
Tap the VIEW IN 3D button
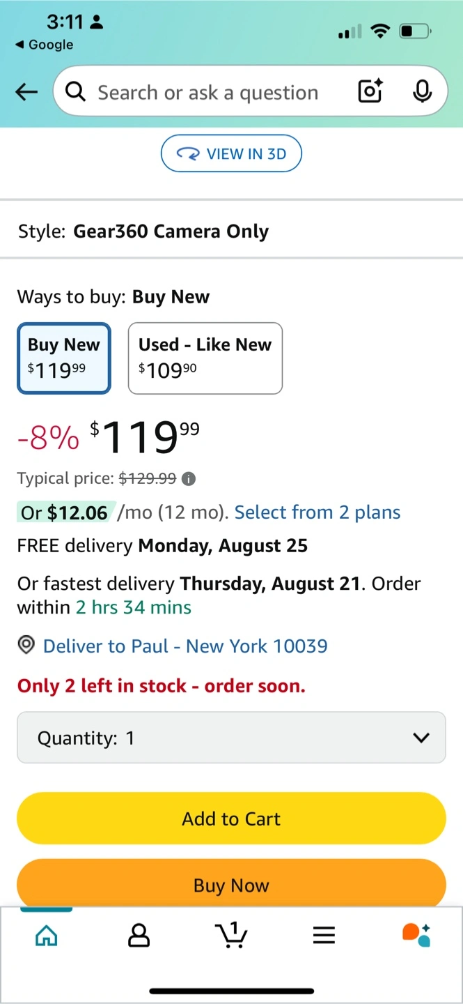tap(231, 153)
